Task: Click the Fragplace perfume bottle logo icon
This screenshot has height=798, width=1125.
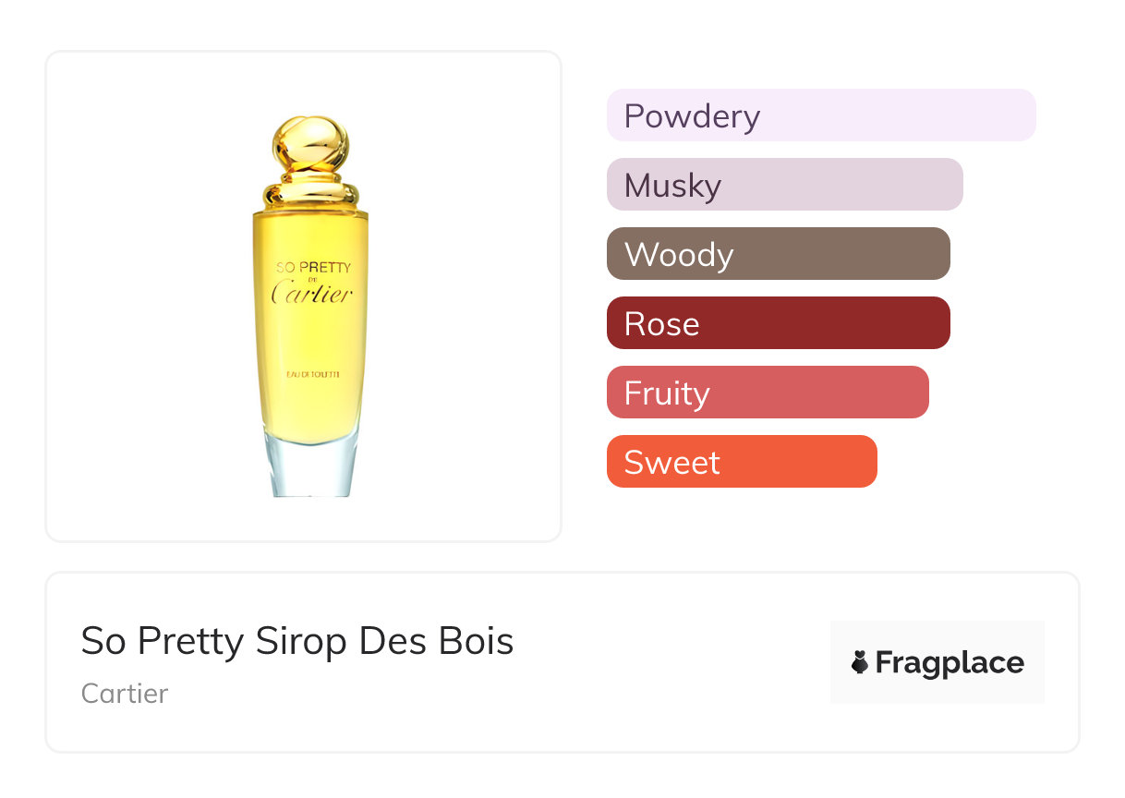Action: click(x=860, y=662)
